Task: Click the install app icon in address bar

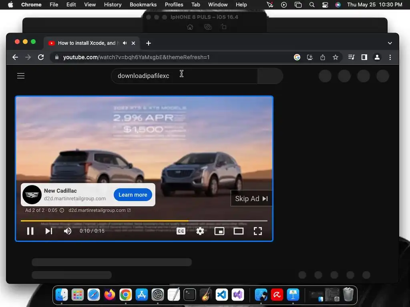Action: (x=310, y=57)
